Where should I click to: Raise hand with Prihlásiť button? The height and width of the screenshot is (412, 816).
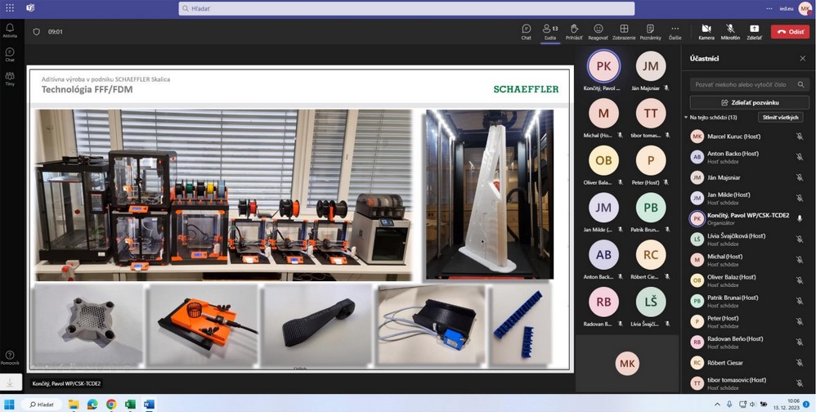point(574,31)
